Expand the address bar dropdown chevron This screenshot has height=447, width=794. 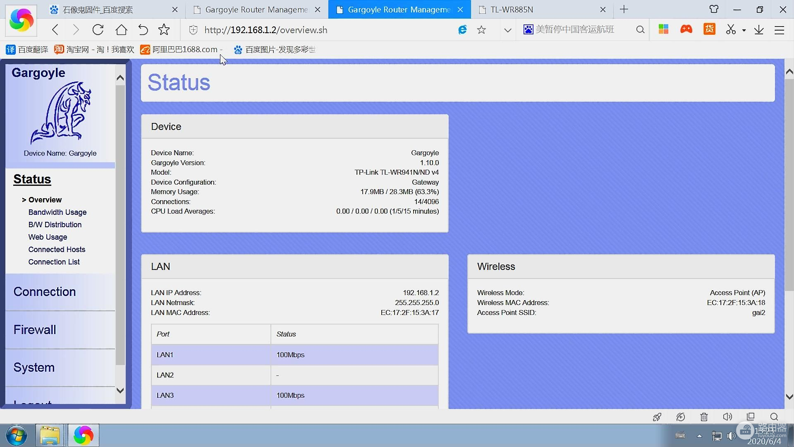[508, 30]
